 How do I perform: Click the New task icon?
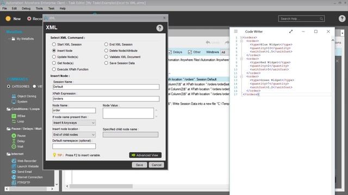click(8, 19)
